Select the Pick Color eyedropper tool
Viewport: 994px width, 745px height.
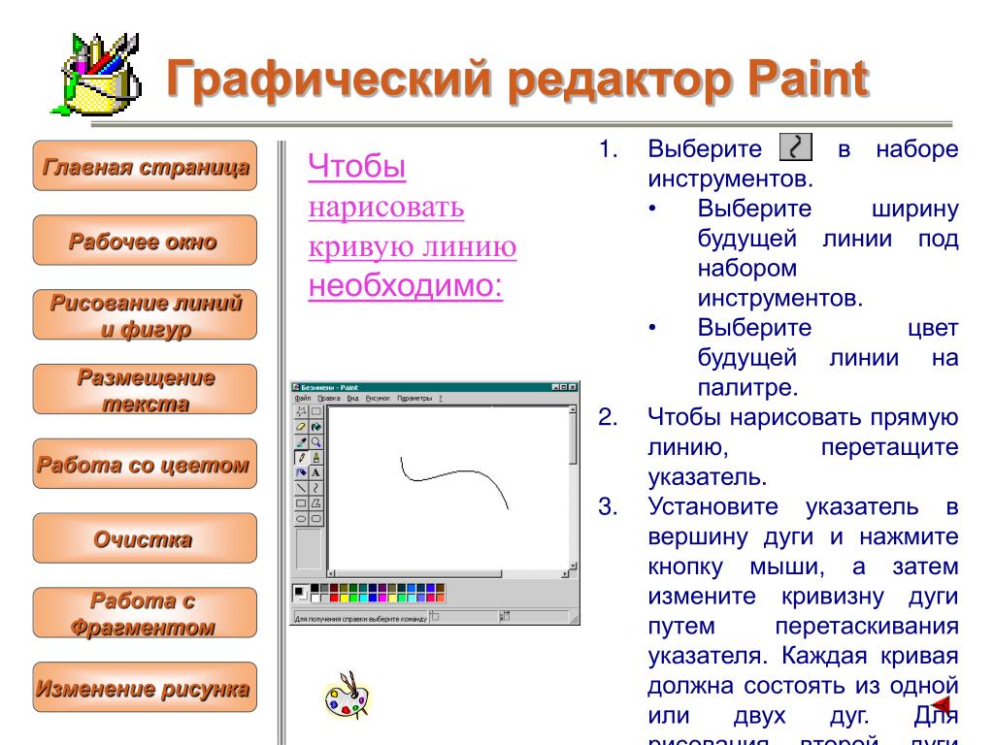coord(301,442)
